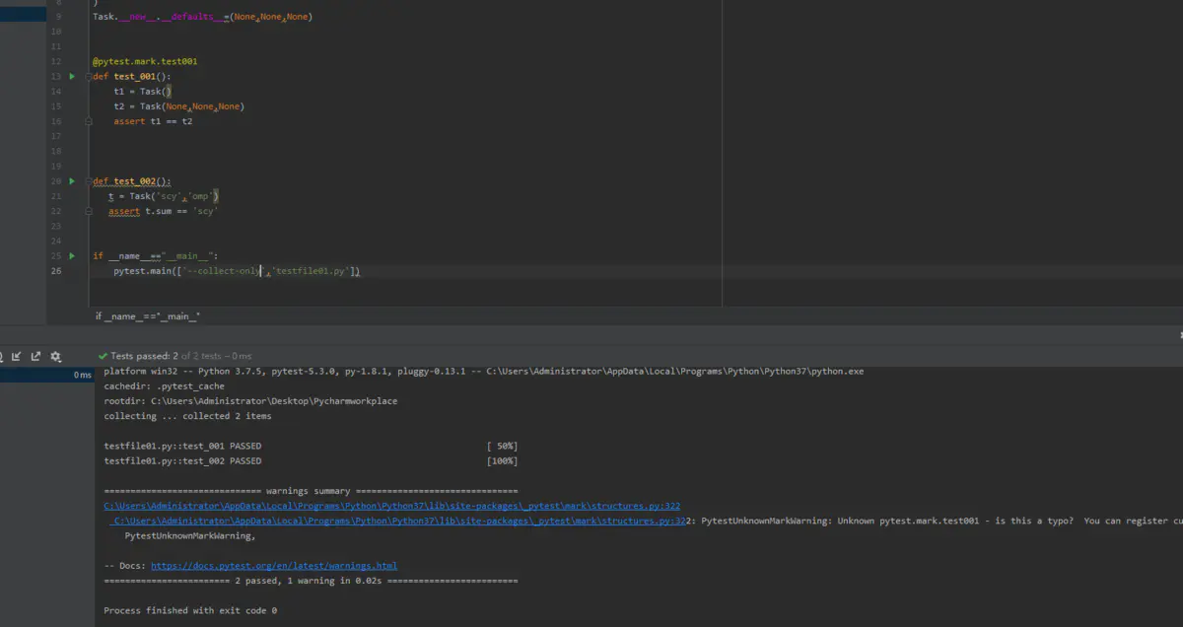Open first structures.py:322 link
This screenshot has width=1183, height=627.
point(391,506)
